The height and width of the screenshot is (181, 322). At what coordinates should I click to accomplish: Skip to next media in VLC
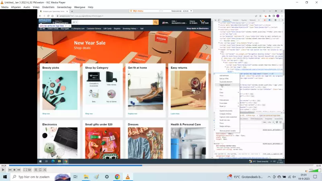coord(19,170)
